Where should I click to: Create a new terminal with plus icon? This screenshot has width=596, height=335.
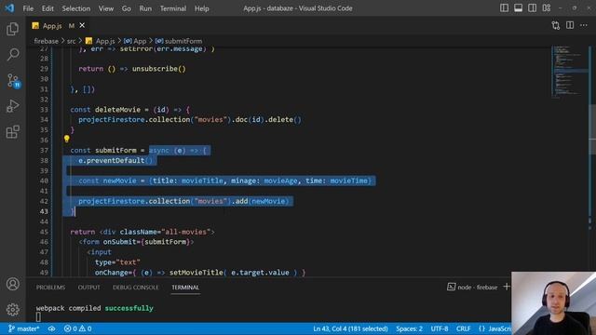(507, 287)
